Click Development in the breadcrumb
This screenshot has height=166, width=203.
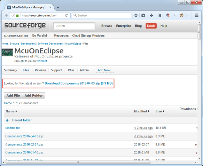coord(28,44)
